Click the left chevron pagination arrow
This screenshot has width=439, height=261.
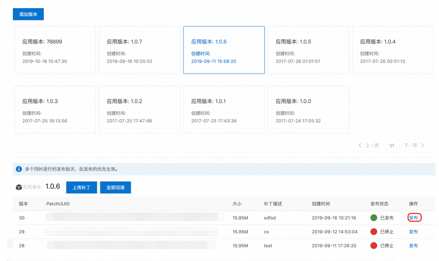[360, 145]
